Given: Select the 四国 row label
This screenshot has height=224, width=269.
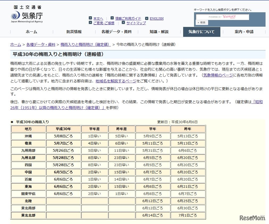Looking at the screenshot, I should pos(28,165).
